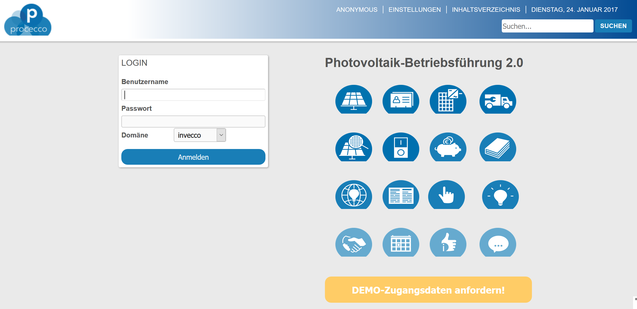This screenshot has height=309, width=637.
Task: Click the contact ID card icon
Action: [401, 100]
